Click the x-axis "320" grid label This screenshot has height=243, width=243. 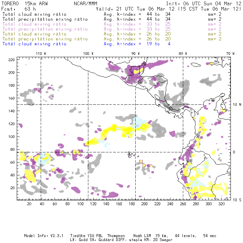[222, 204]
